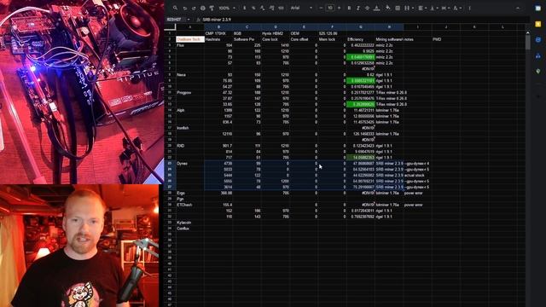The width and height of the screenshot is (546, 307).
Task: Apply currency format
Action: pyautogui.click(x=245, y=8)
